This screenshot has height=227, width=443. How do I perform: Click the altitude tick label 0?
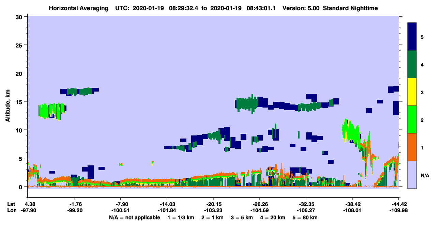pyautogui.click(x=21, y=187)
